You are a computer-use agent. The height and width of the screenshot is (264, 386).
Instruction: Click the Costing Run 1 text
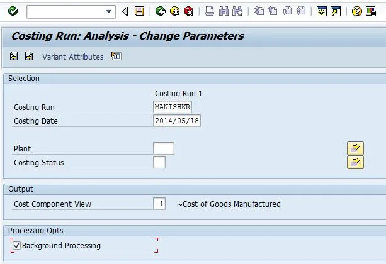[178, 94]
